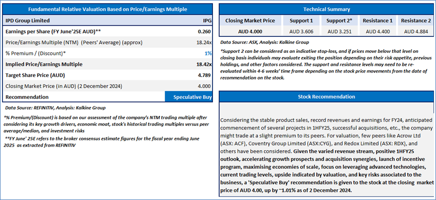
Task: Select the IPD Group Limited row
Action: [107, 21]
